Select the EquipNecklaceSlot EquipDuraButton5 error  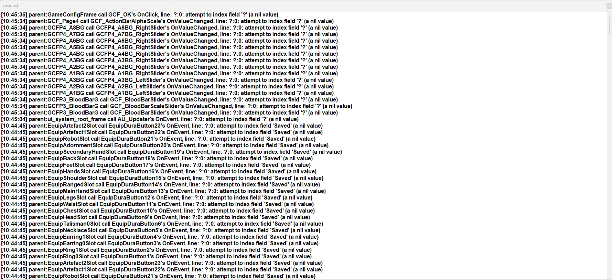[161, 230]
